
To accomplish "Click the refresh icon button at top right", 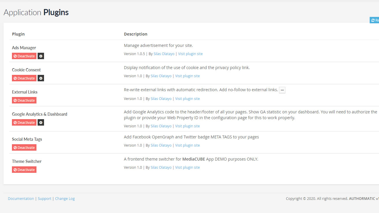I will (374, 20).
